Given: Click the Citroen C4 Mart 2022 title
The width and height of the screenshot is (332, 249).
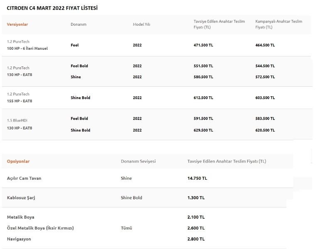Looking at the screenshot, I should (x=52, y=8).
